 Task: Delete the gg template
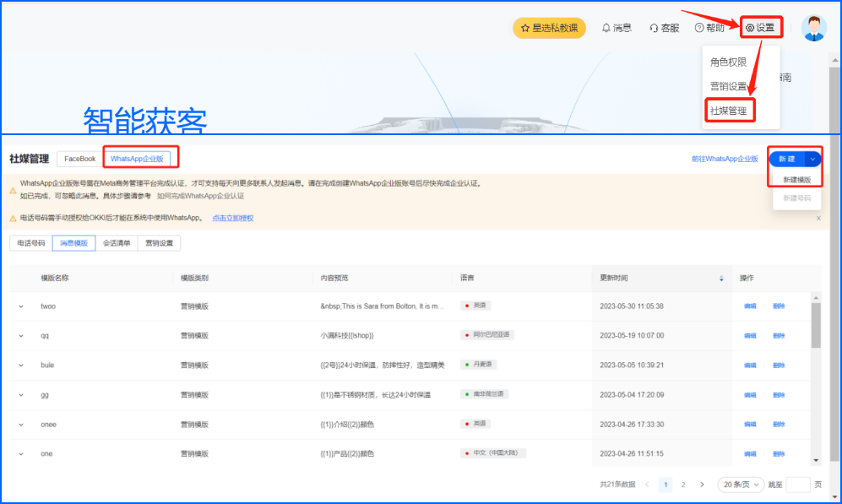779,395
